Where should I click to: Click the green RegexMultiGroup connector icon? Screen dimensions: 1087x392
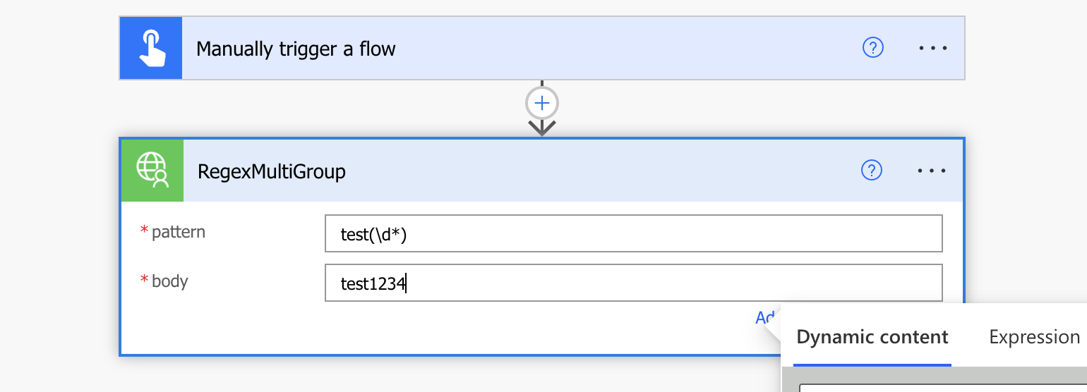coord(152,171)
